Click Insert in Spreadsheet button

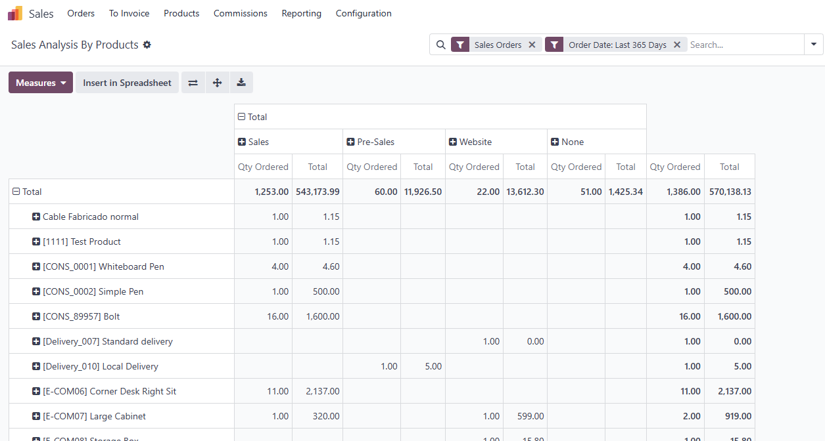pyautogui.click(x=127, y=83)
